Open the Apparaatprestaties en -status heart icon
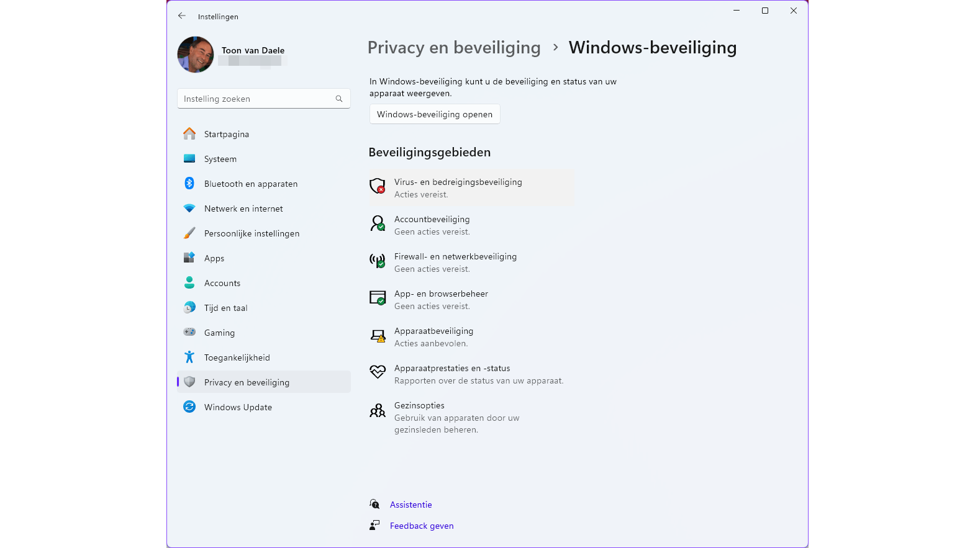The image size is (975, 548). coord(378,372)
